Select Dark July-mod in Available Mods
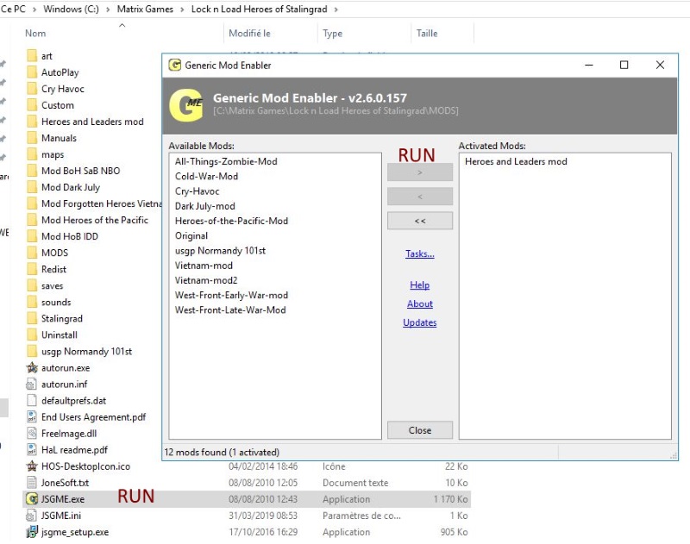 click(205, 206)
